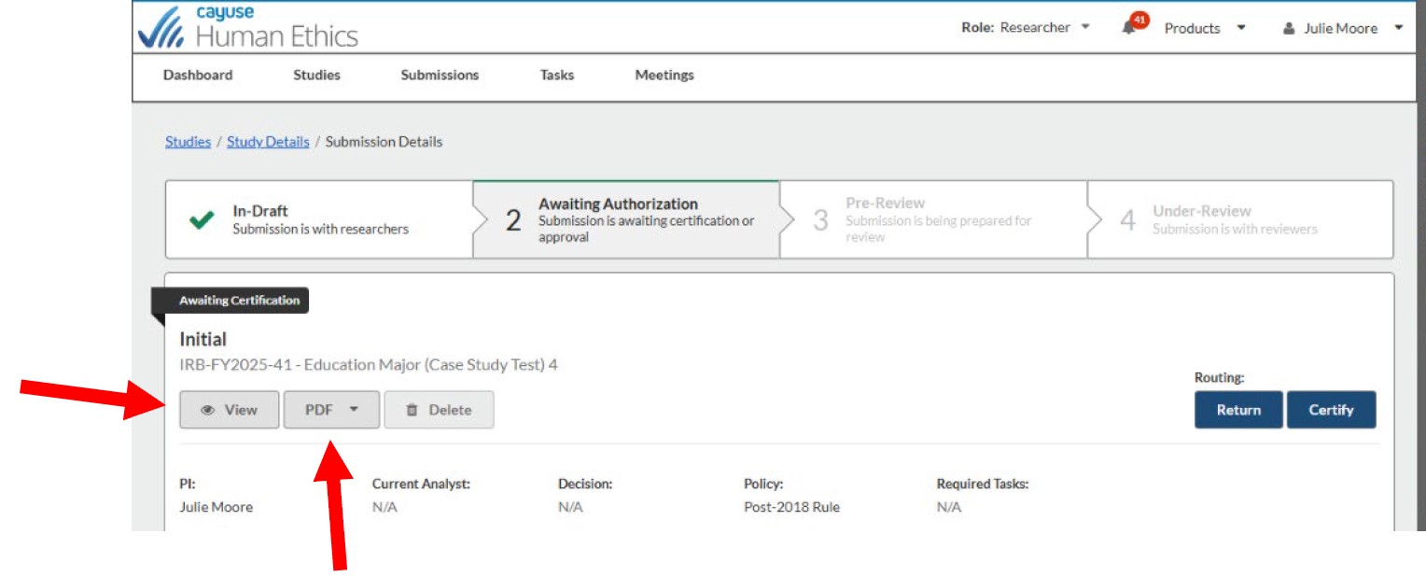
Task: Switch to the Submissions tab
Action: click(440, 75)
